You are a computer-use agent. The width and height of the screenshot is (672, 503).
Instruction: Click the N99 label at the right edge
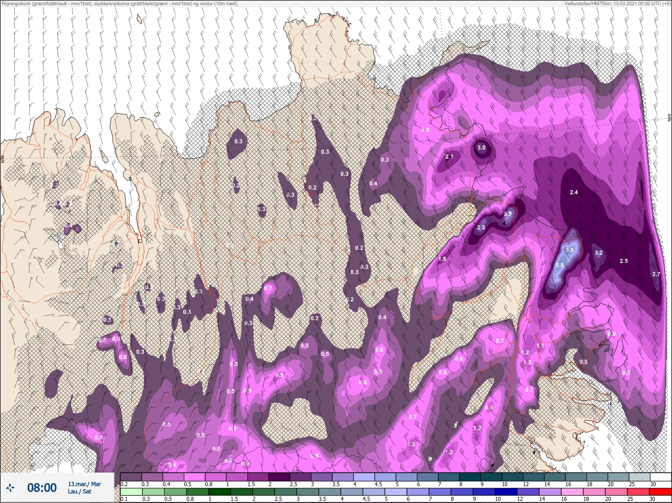[669, 118]
